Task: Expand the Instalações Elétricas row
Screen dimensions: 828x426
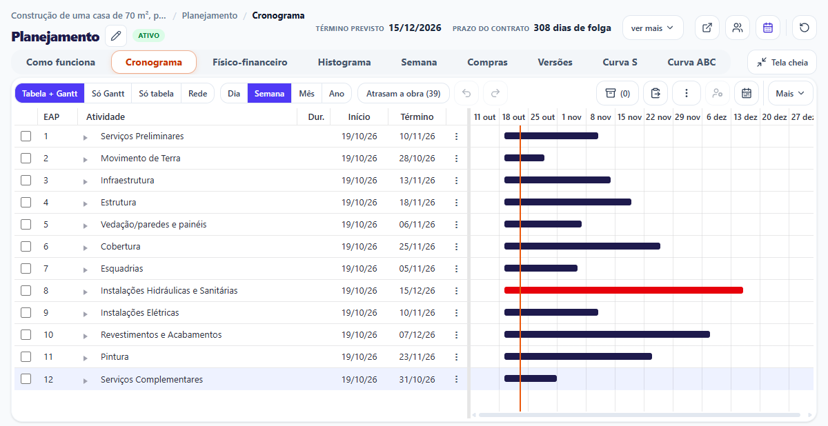Action: pyautogui.click(x=86, y=314)
